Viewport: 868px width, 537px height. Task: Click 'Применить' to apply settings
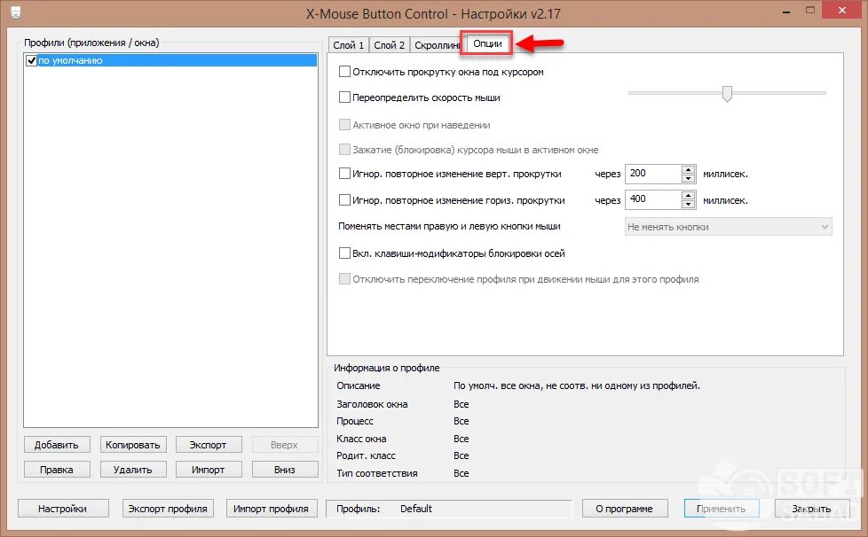[x=722, y=509]
